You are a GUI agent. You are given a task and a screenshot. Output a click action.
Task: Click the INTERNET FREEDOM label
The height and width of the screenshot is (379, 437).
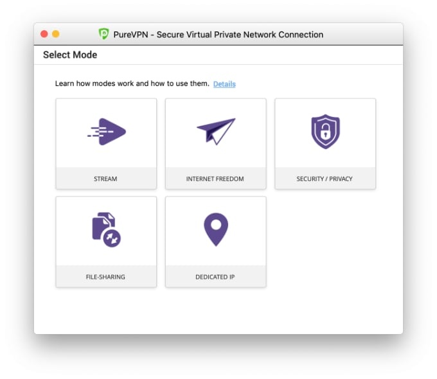coord(215,179)
